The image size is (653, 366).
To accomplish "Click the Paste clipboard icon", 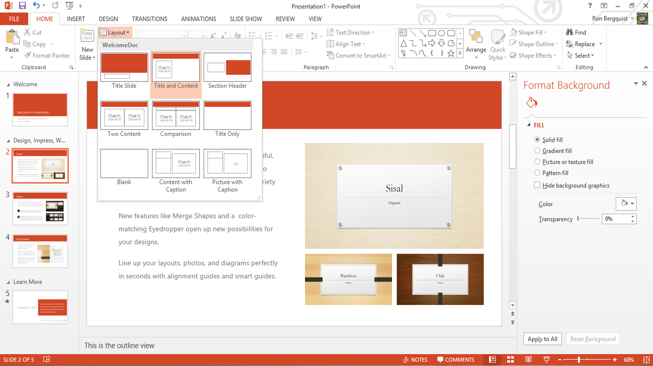I will tap(12, 37).
